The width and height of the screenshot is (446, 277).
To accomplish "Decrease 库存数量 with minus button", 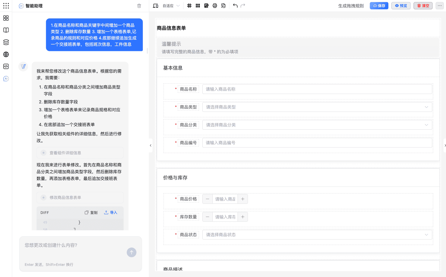I will point(208,217).
